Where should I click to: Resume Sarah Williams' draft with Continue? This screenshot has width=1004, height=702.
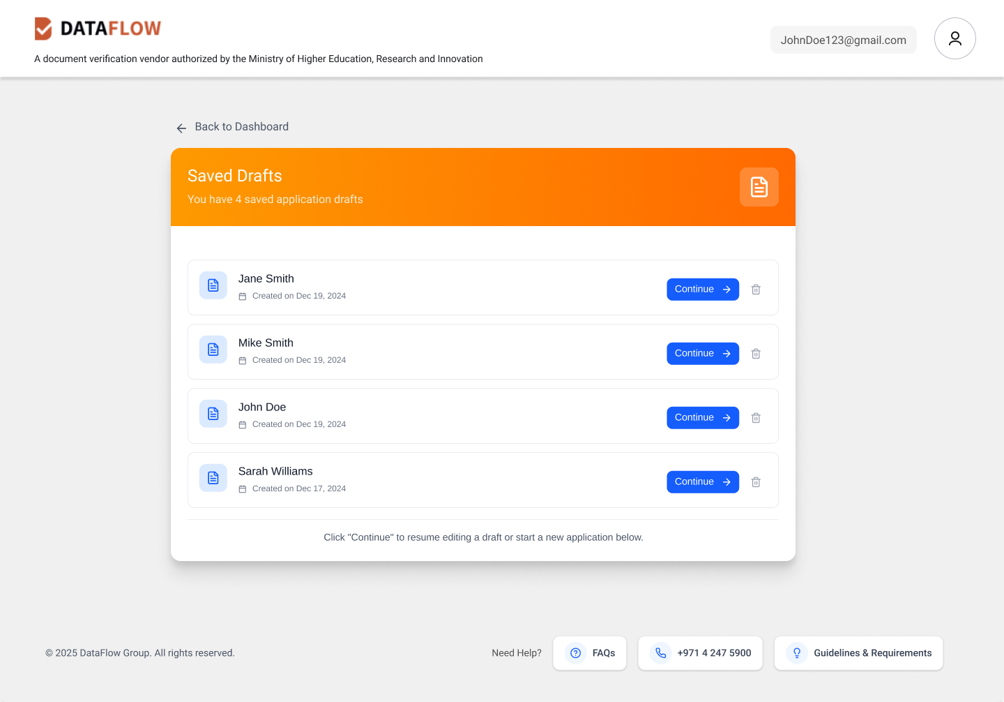[x=703, y=482]
